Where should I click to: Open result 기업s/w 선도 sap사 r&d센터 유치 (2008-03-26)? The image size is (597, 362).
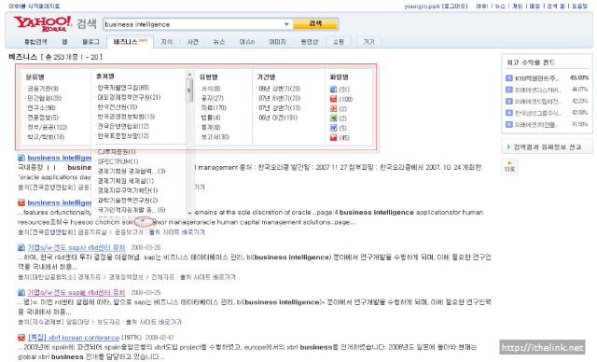click(76, 247)
